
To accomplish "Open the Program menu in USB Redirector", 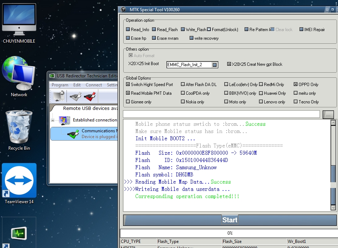I will click(60, 85).
